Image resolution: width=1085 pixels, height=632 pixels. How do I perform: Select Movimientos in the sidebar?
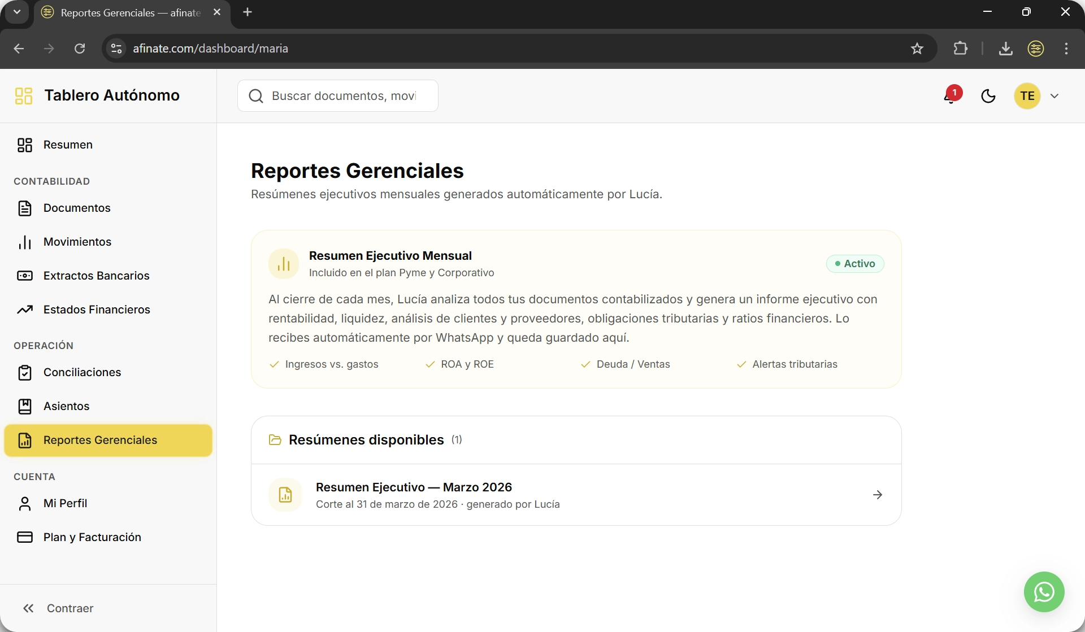77,242
